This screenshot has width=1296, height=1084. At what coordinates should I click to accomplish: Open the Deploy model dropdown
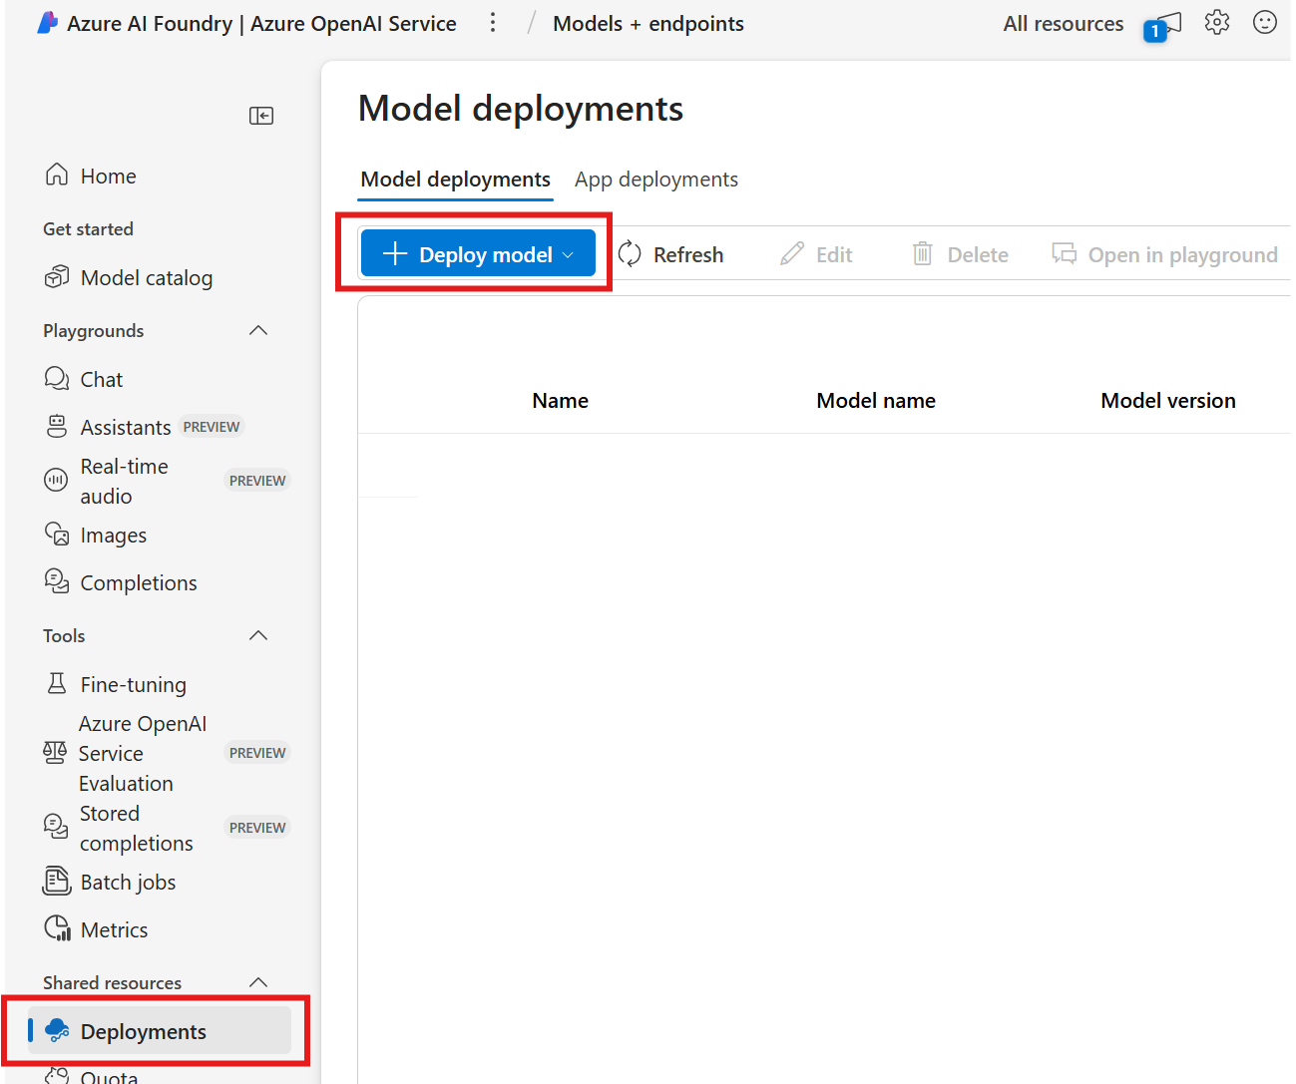tap(478, 254)
